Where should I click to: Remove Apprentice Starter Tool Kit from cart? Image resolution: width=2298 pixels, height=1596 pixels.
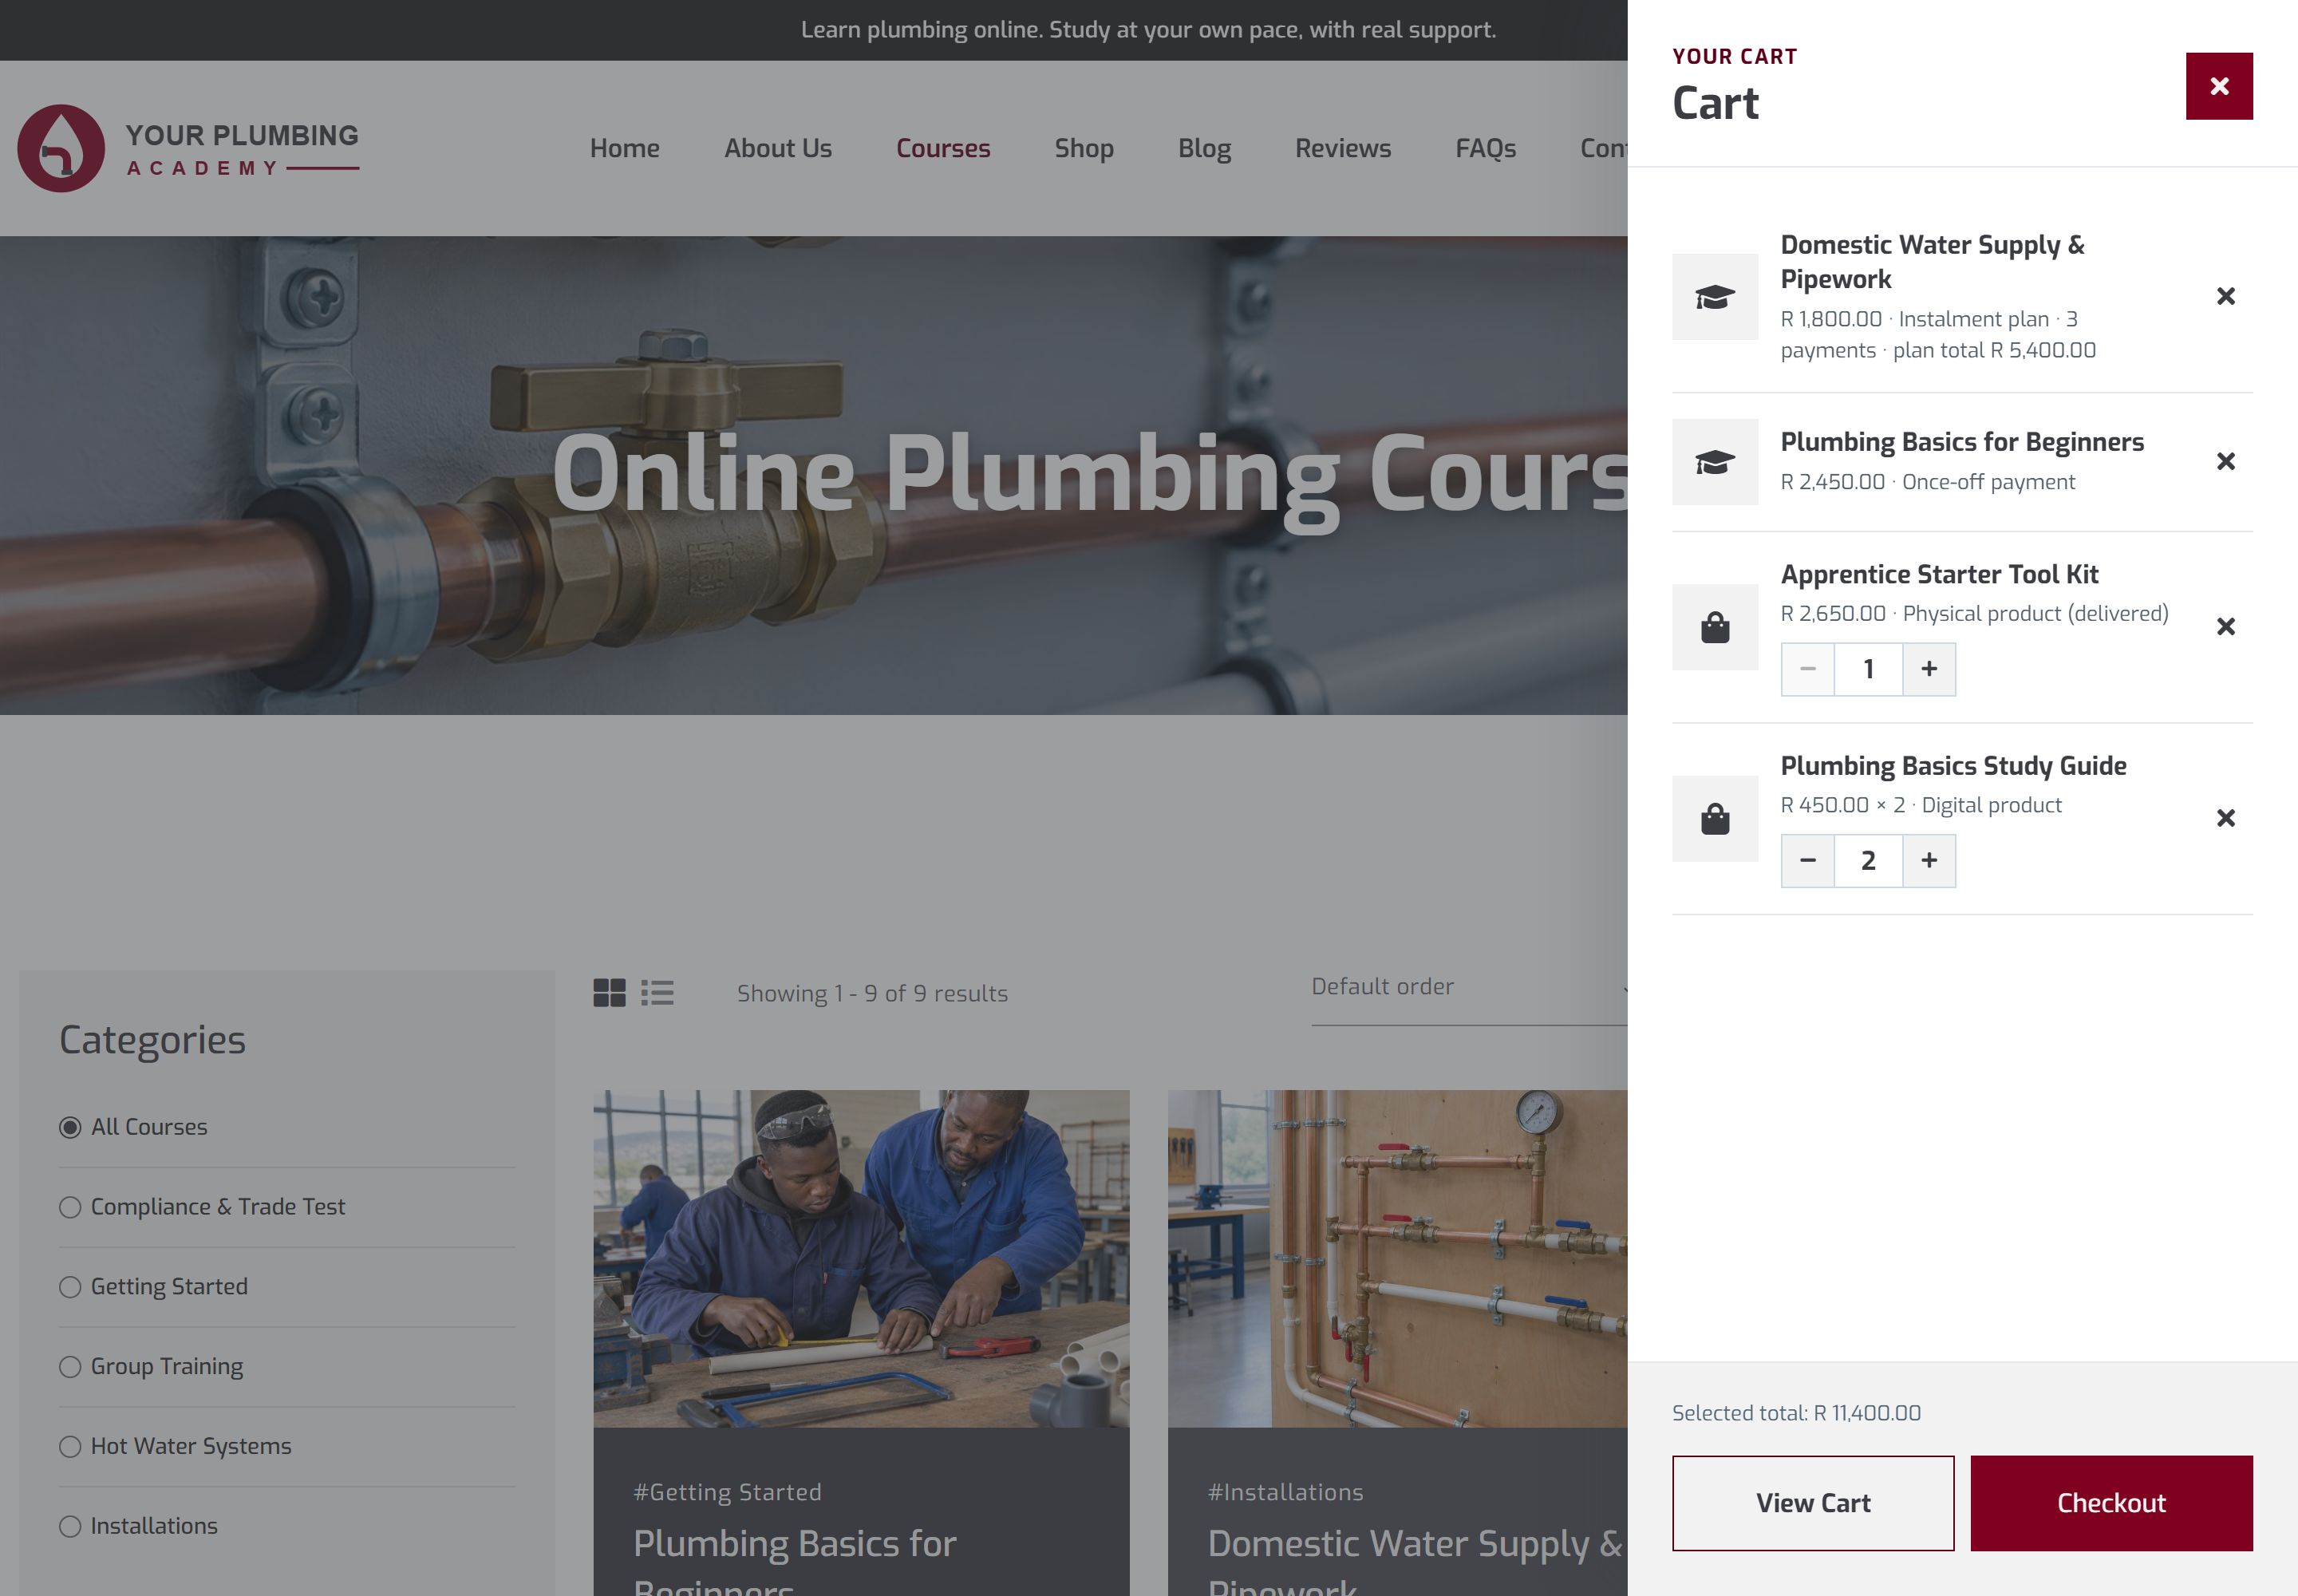(x=2226, y=627)
